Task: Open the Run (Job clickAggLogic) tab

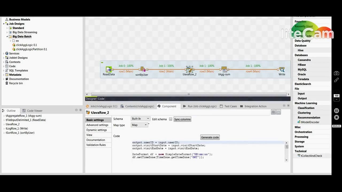Action: tap(200, 106)
